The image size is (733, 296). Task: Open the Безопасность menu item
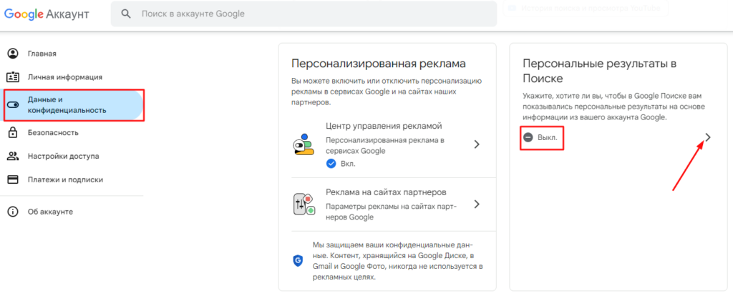coord(72,132)
